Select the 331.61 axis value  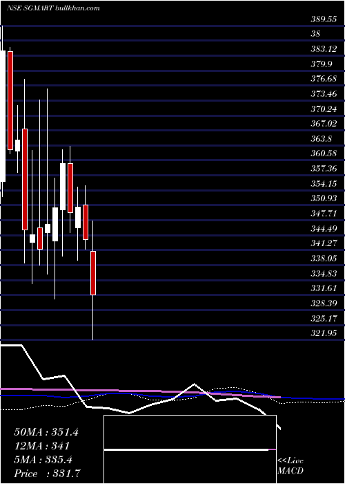tap(324, 288)
